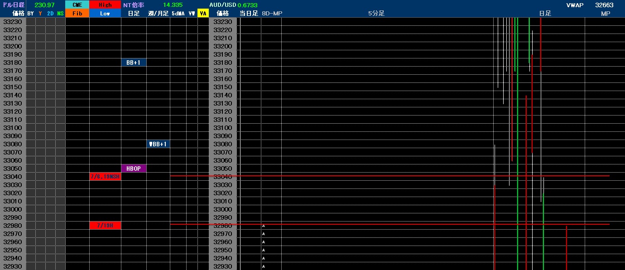Click 32980 in the center price column
The height and width of the screenshot is (270, 625).
[x=222, y=226]
